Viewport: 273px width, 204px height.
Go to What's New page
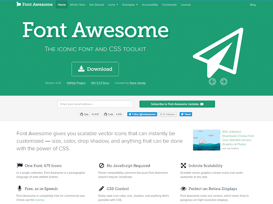tap(78, 5)
